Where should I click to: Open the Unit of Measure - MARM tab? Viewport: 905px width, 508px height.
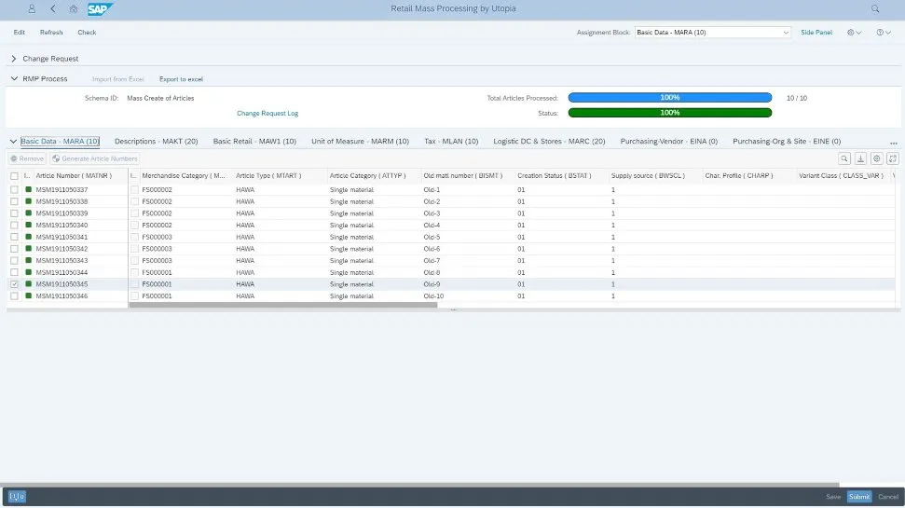tap(360, 142)
